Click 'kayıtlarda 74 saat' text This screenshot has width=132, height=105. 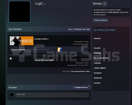click(81, 41)
